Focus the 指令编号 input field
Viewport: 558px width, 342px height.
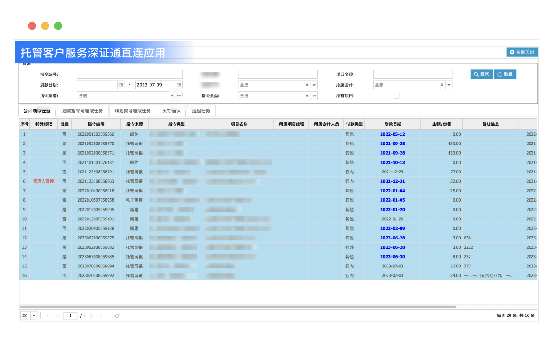click(129, 75)
